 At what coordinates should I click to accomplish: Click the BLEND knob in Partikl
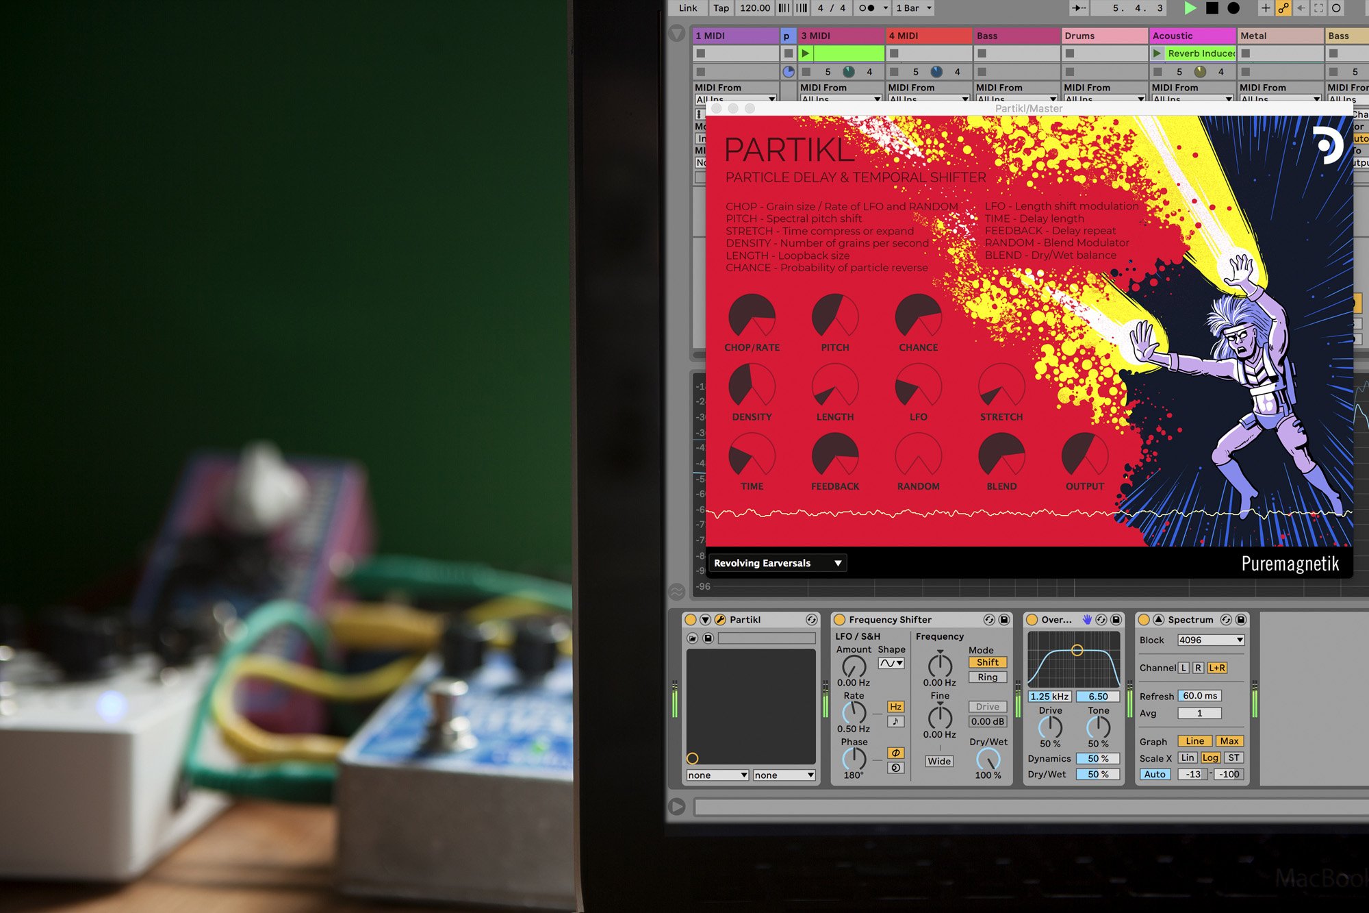1001,456
